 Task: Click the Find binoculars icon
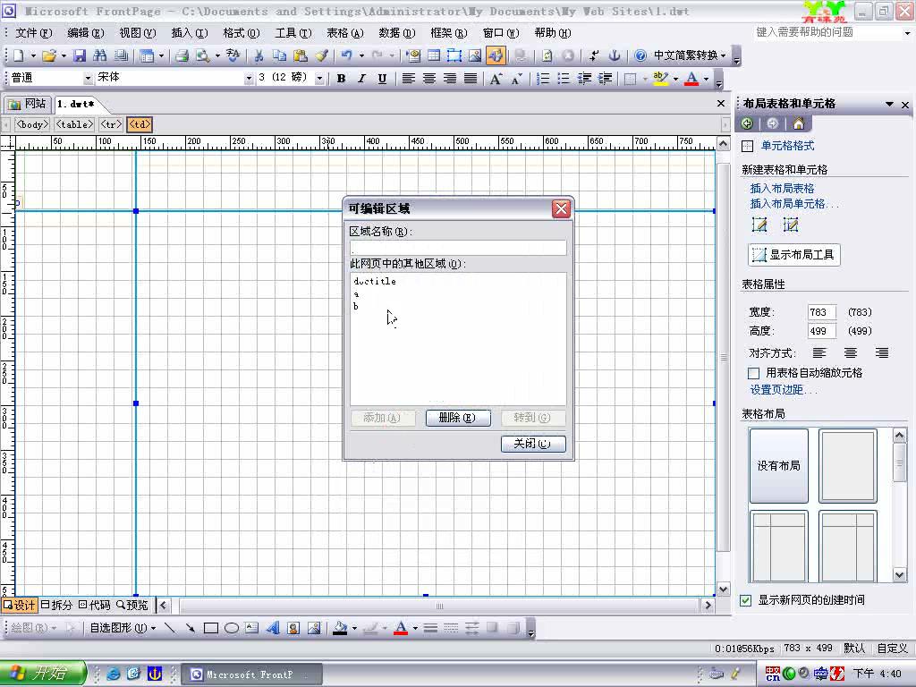[100, 55]
